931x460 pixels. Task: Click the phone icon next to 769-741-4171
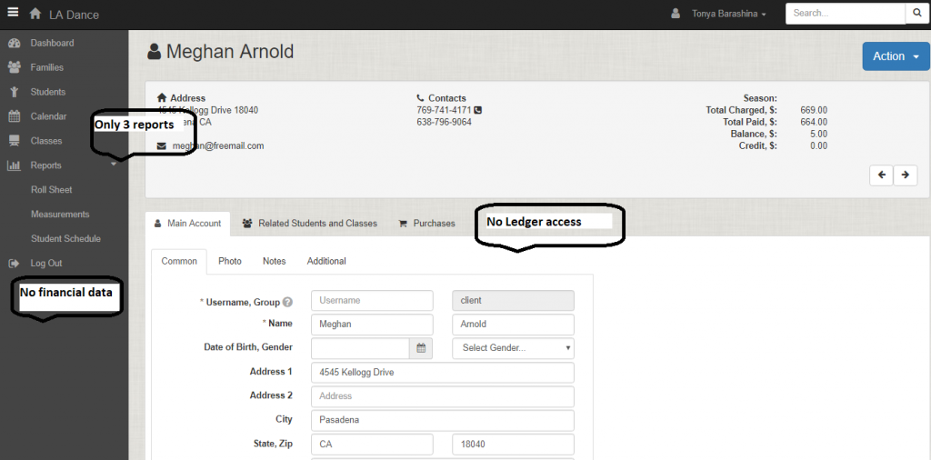(x=478, y=110)
